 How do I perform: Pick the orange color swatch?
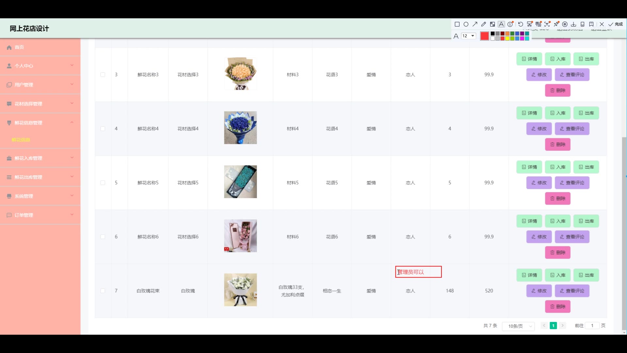coord(507,34)
